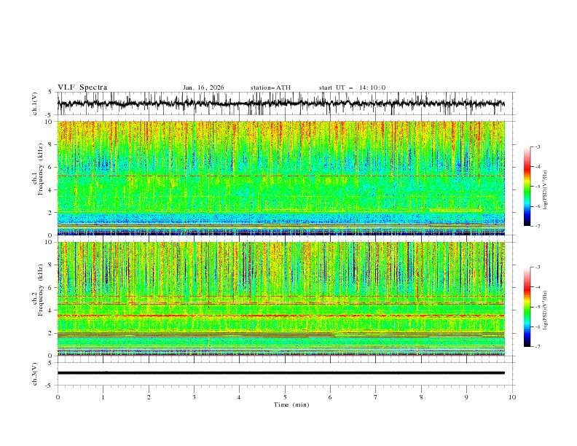This screenshot has height=446, width=577.
Task: Click the date 'Jan. 16, 2026'
Action: (203, 87)
